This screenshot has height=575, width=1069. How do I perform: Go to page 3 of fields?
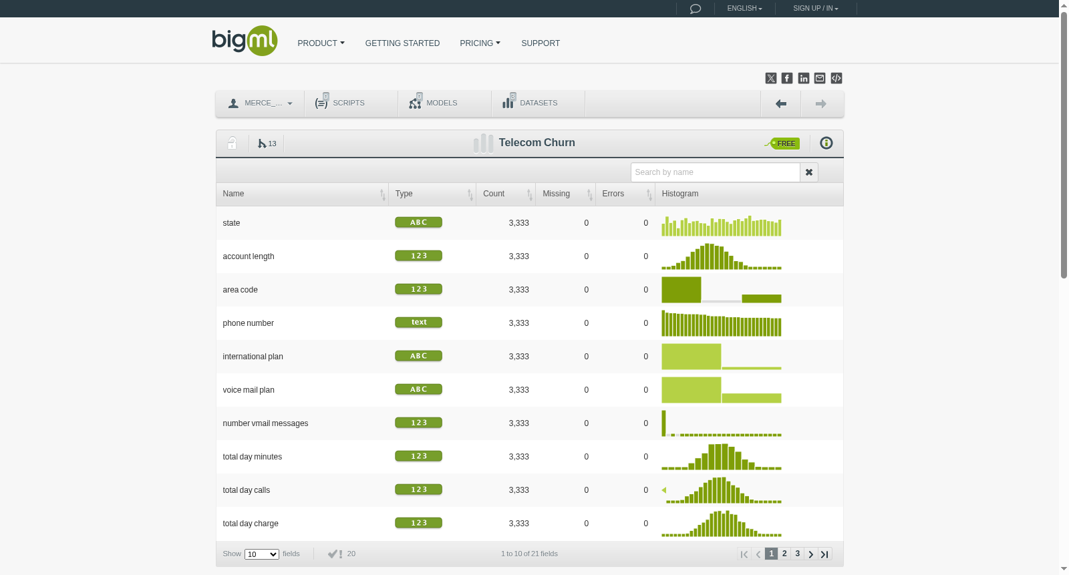tap(797, 554)
